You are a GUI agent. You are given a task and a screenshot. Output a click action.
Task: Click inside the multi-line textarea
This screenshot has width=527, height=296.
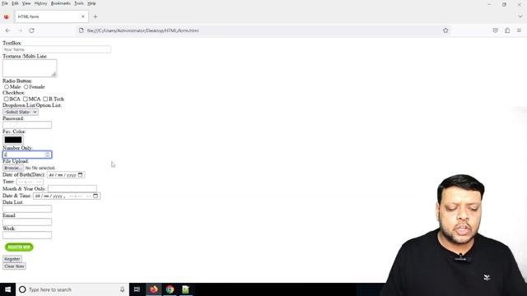(x=30, y=68)
